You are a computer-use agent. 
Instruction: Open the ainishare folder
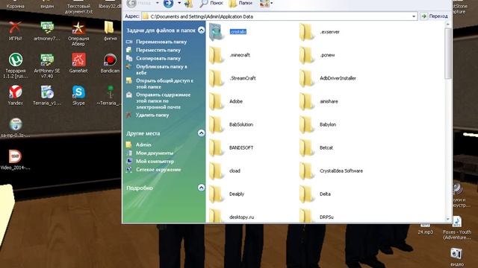click(x=319, y=101)
